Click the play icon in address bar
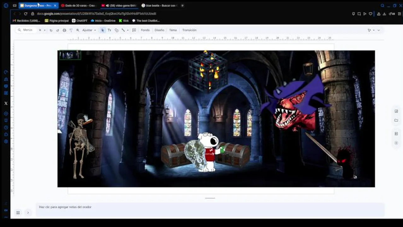The height and width of the screenshot is (227, 403). click(365, 14)
